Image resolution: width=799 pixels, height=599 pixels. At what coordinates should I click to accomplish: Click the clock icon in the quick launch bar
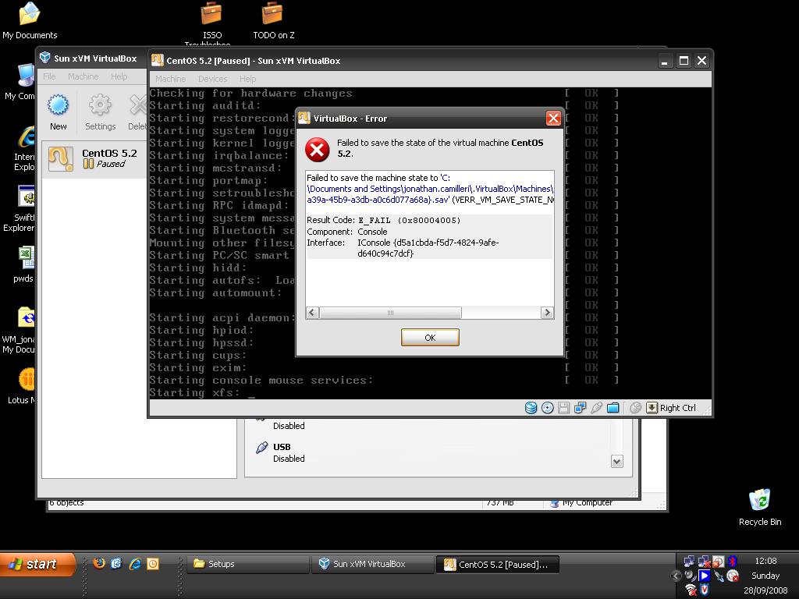pos(153,563)
